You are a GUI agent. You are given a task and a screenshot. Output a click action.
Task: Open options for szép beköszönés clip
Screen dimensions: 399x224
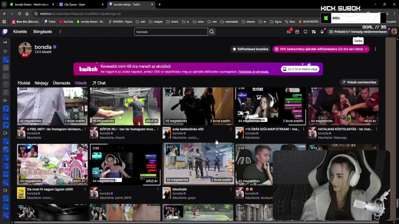(x=231, y=129)
